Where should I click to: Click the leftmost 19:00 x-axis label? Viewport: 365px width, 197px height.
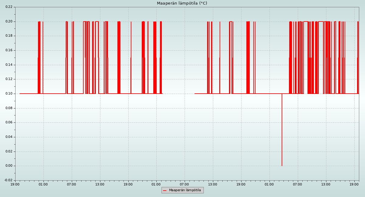click(15, 184)
